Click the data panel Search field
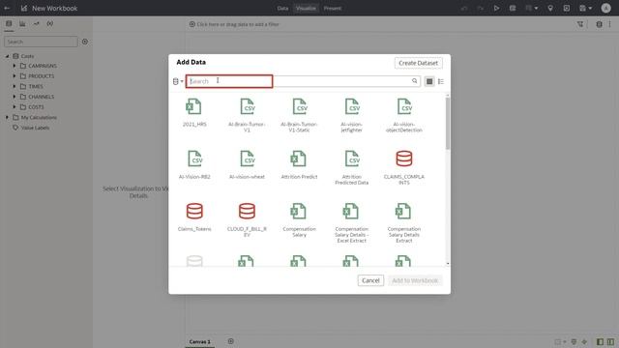The height and width of the screenshot is (348, 619). point(41,42)
